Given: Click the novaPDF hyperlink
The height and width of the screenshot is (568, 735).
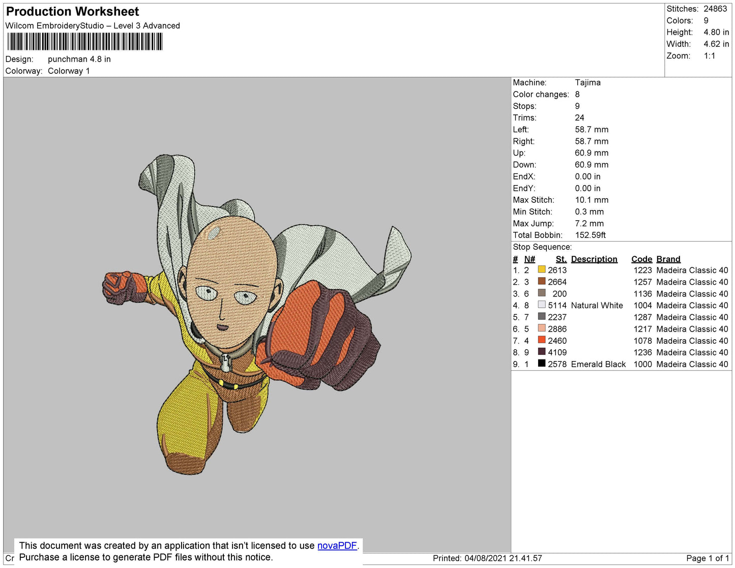Looking at the screenshot, I should click(337, 545).
